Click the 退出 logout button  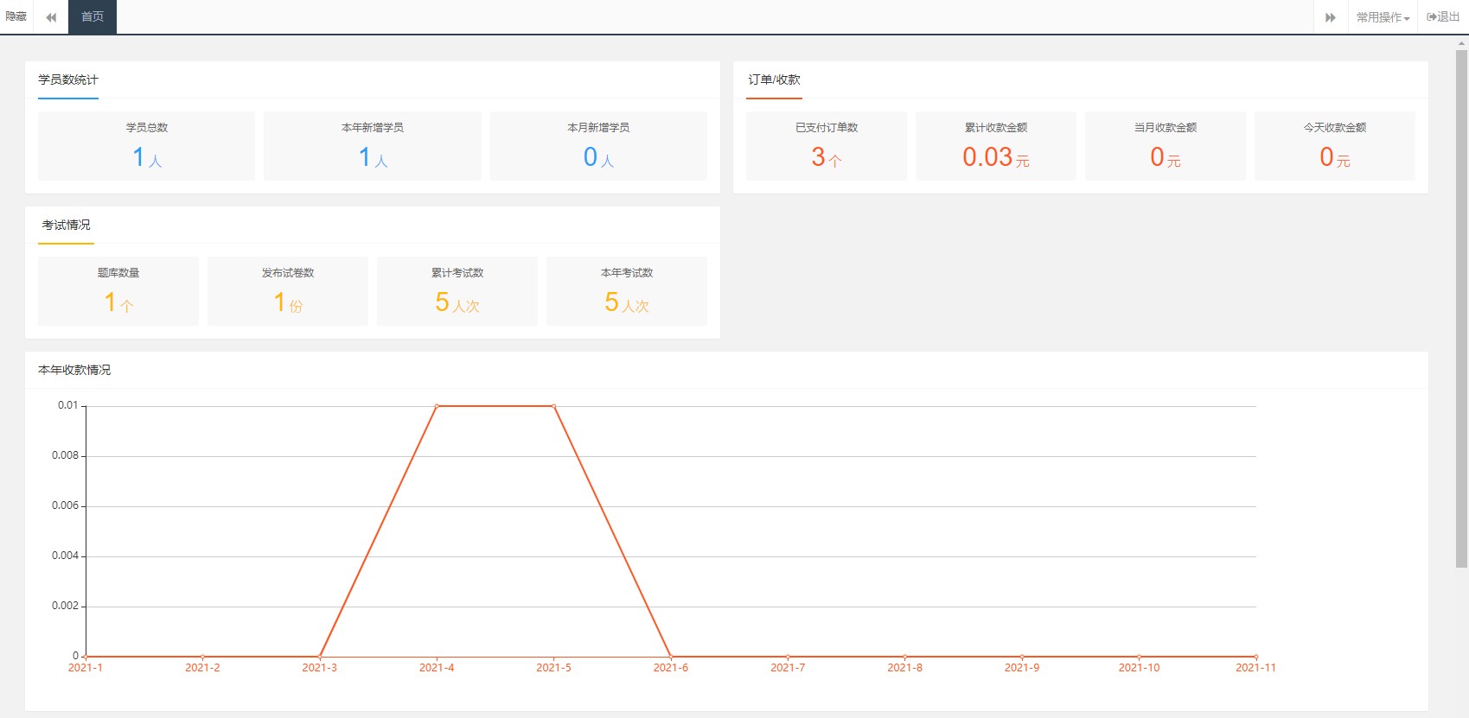(x=1443, y=17)
